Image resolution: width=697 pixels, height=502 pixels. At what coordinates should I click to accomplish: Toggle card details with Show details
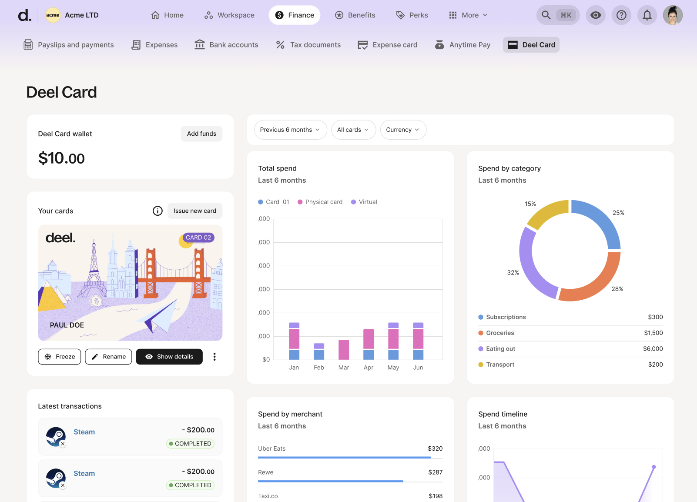(169, 357)
